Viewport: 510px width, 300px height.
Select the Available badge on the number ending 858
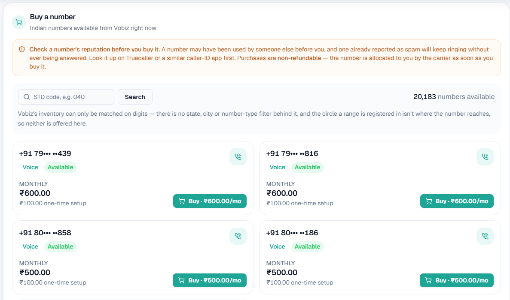pos(61,246)
